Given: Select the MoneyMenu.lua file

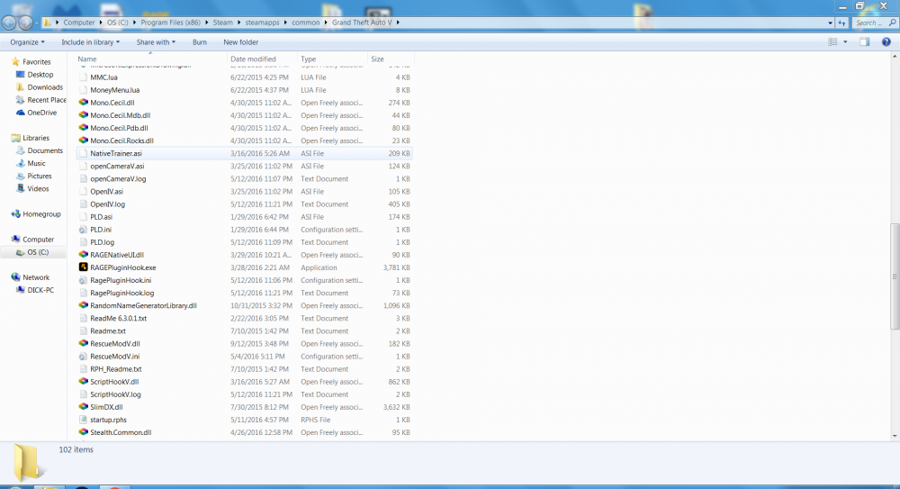Looking at the screenshot, I should (245, 90).
